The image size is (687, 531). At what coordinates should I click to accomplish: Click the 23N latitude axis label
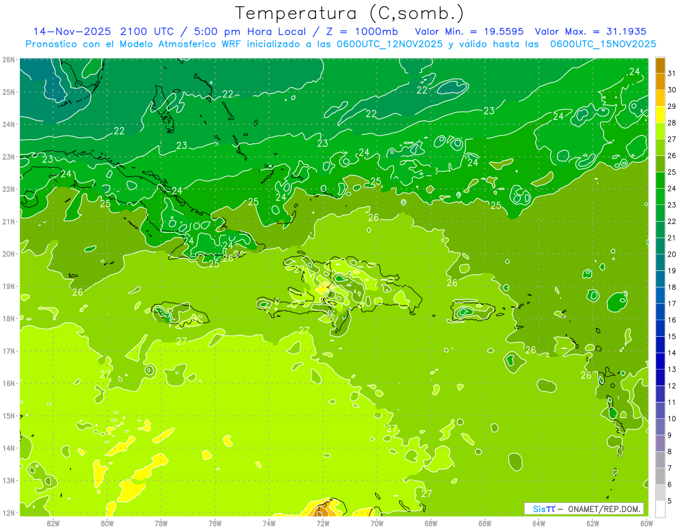pos(9,156)
